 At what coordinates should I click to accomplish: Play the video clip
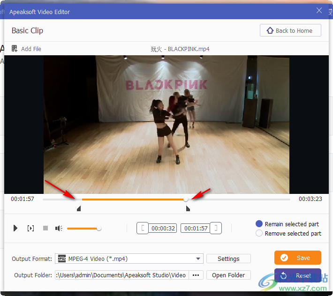tap(15, 229)
